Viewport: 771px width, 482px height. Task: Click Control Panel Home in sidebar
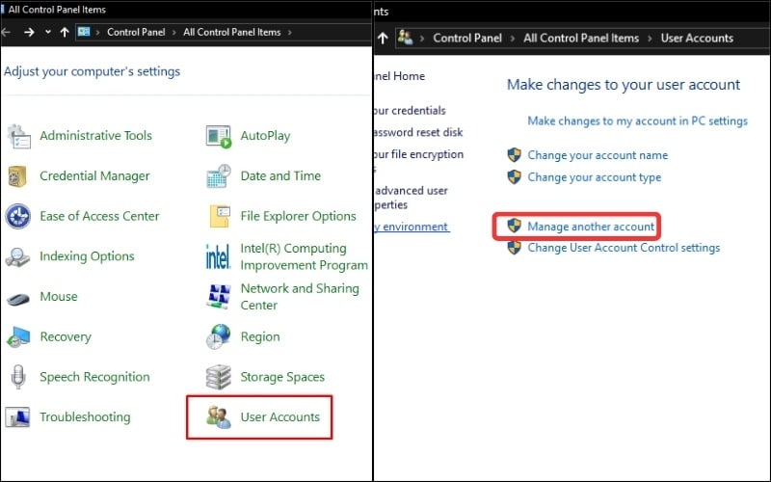point(400,76)
